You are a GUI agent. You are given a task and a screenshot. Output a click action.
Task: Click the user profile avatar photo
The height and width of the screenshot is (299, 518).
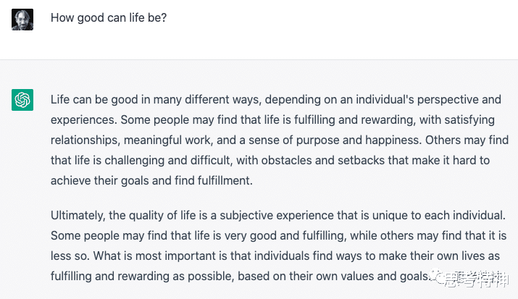pos(22,19)
